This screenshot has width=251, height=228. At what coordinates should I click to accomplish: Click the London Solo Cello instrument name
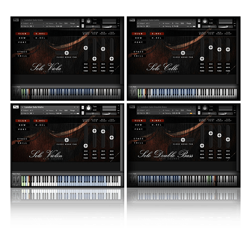(150, 20)
